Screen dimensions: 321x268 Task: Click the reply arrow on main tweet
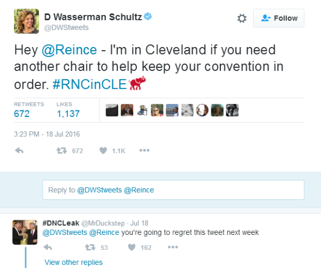20,151
